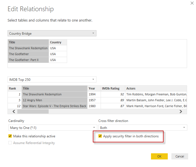The image size is (196, 167).
Task: Click left arrow of horizontal scrollbar
Action: click(x=14, y=111)
